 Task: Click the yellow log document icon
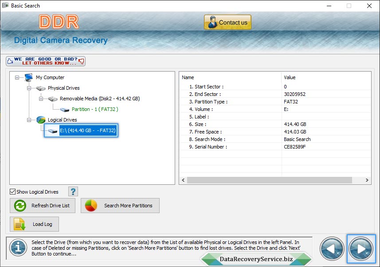pyautogui.click(x=20, y=224)
